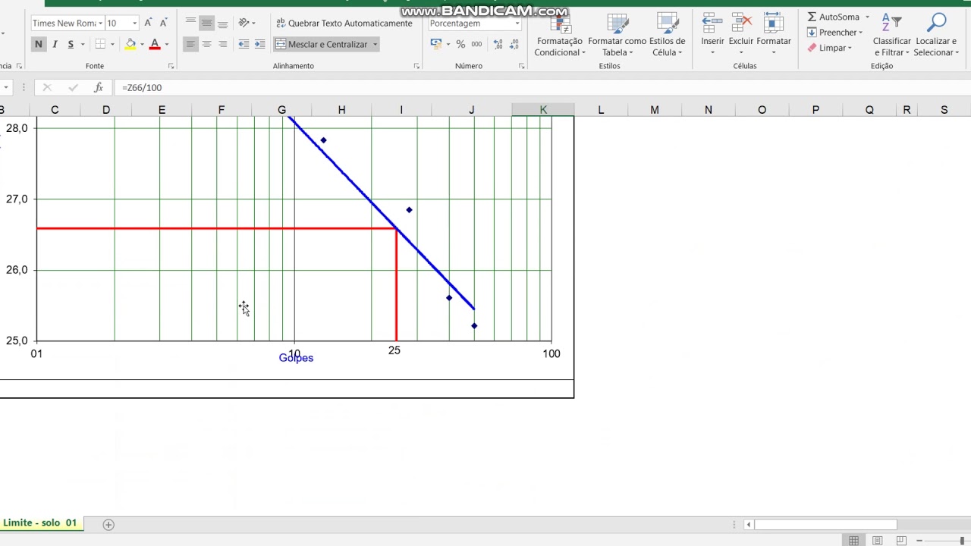Open Formatação Condicional menu

(x=560, y=36)
